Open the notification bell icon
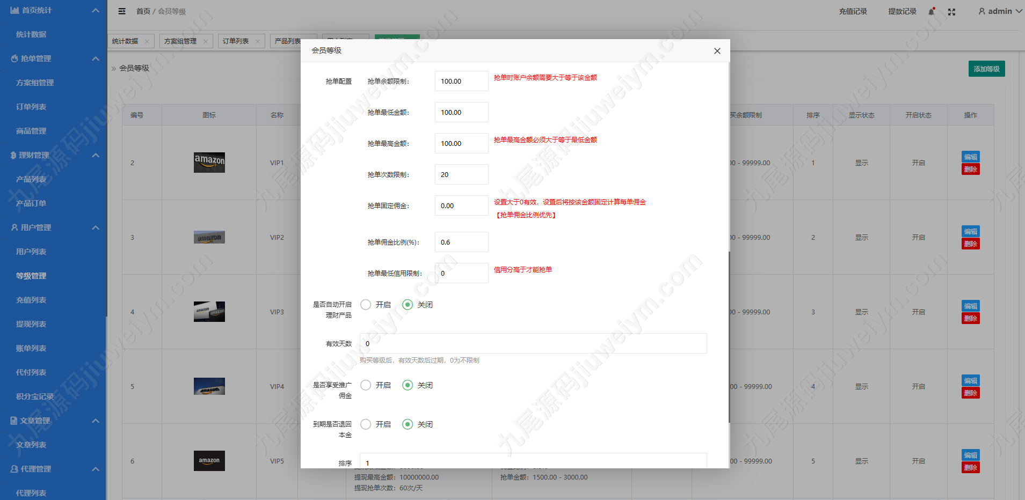This screenshot has height=500, width=1025. 932,11
